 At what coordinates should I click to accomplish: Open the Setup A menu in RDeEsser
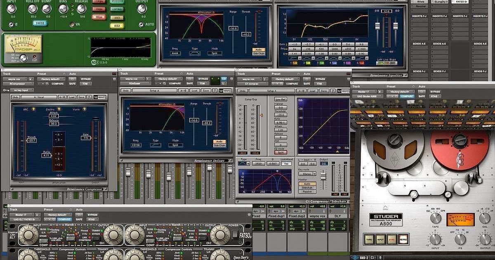pos(154,91)
